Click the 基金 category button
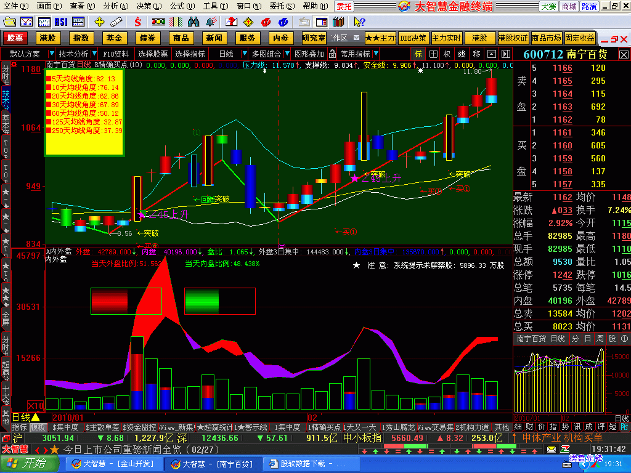 (115, 38)
